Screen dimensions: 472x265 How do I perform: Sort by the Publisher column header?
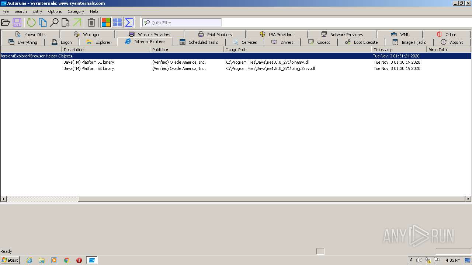coord(187,49)
